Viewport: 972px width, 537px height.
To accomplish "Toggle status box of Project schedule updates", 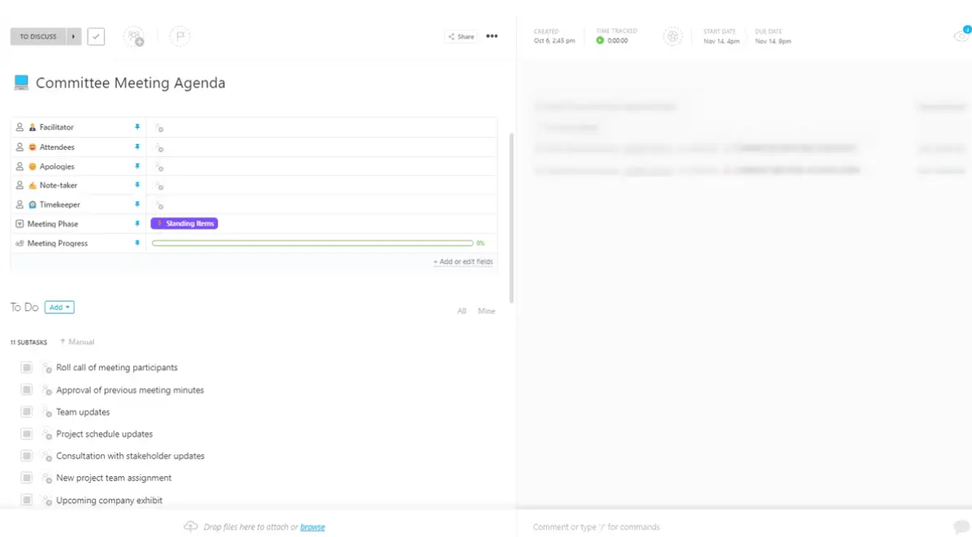I will point(27,433).
